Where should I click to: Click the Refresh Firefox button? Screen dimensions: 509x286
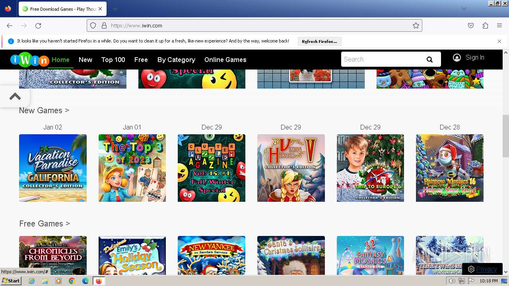coord(319,41)
